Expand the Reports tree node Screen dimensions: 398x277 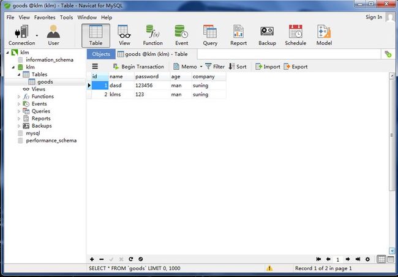pos(19,119)
